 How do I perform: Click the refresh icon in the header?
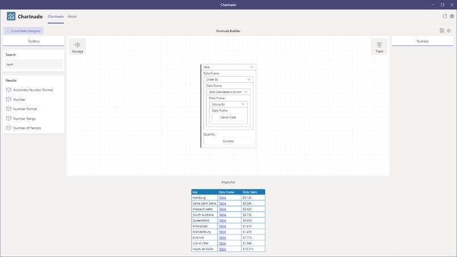tap(445, 16)
